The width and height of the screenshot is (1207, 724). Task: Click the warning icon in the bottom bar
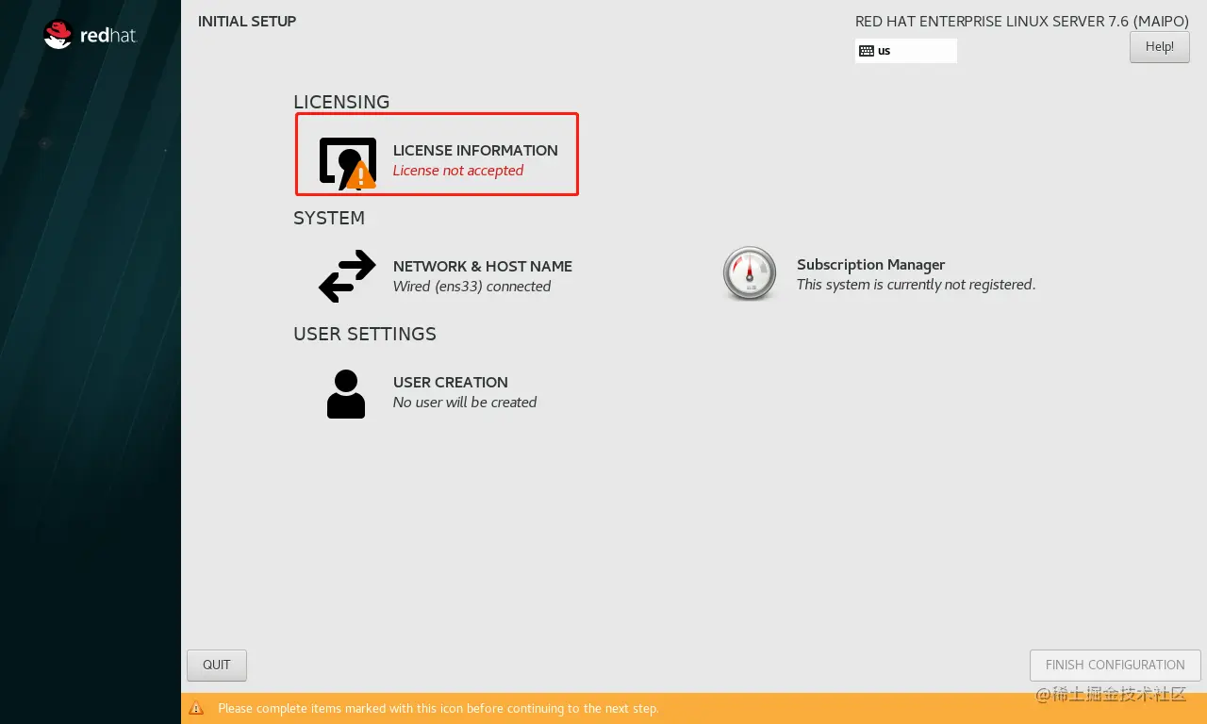point(196,708)
